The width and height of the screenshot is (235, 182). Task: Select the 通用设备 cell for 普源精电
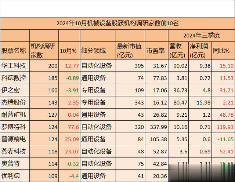click(98, 139)
